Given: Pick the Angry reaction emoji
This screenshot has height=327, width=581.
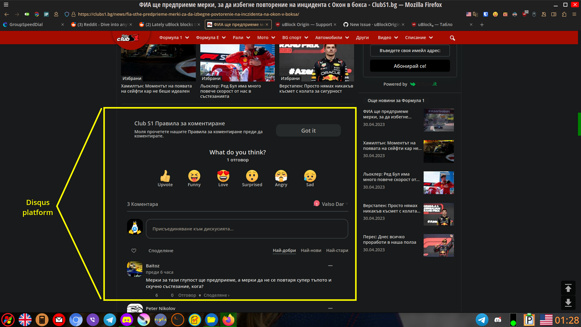Looking at the screenshot, I should point(281,176).
